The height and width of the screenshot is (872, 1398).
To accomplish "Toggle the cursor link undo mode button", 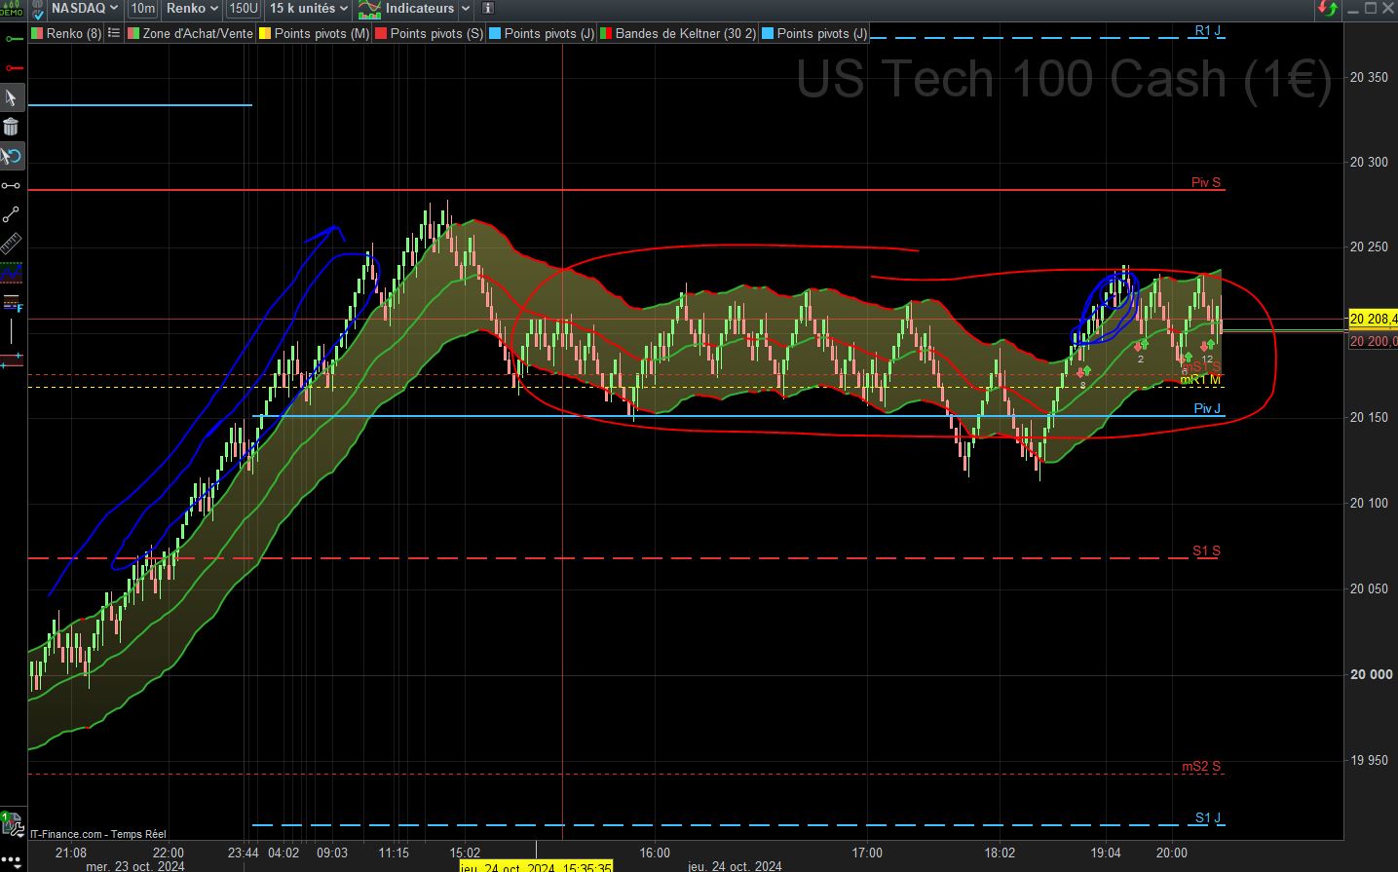I will (x=12, y=156).
